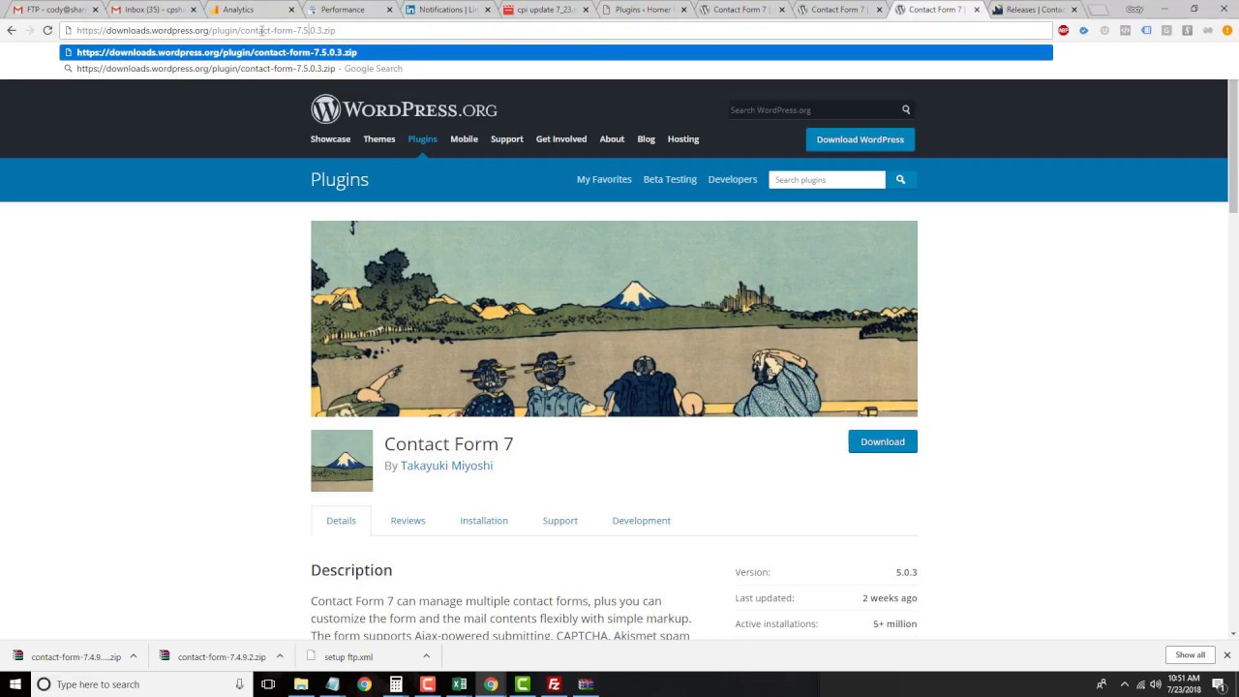Open FileZilla from the taskbar
The image size is (1239, 697).
pyautogui.click(x=554, y=684)
